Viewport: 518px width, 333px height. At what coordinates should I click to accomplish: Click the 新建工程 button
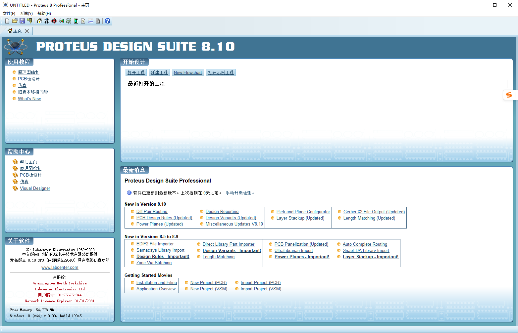click(x=159, y=72)
